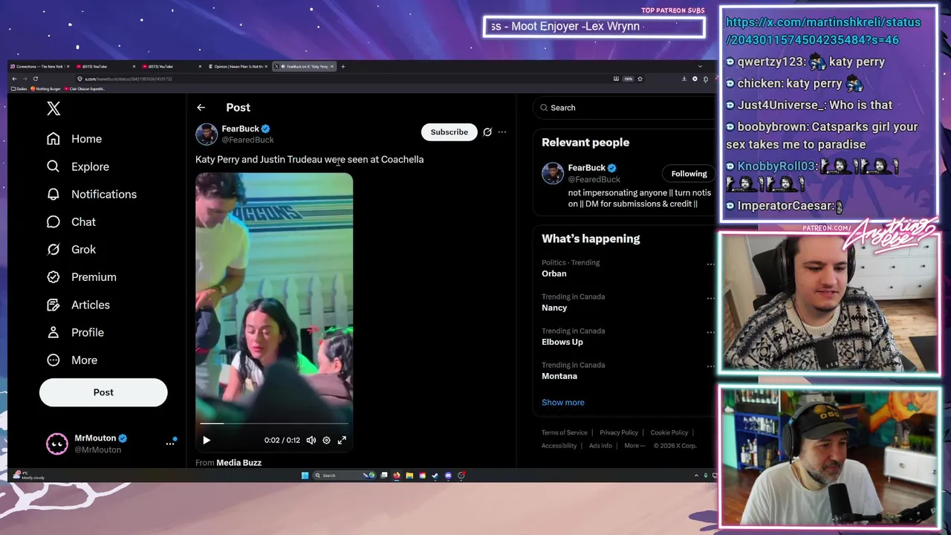
Task: Open Steam from the taskbar
Action: [435, 476]
